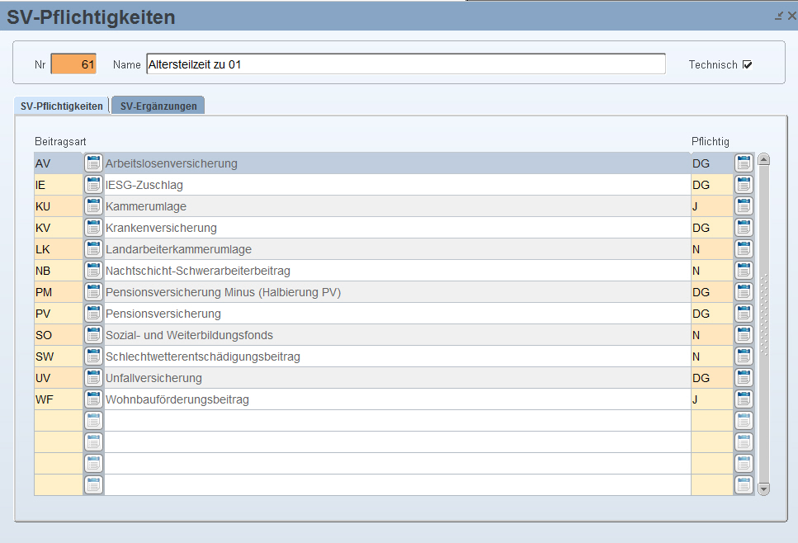The image size is (798, 543).
Task: Select the UV Beitragsart cell
Action: tap(59, 378)
